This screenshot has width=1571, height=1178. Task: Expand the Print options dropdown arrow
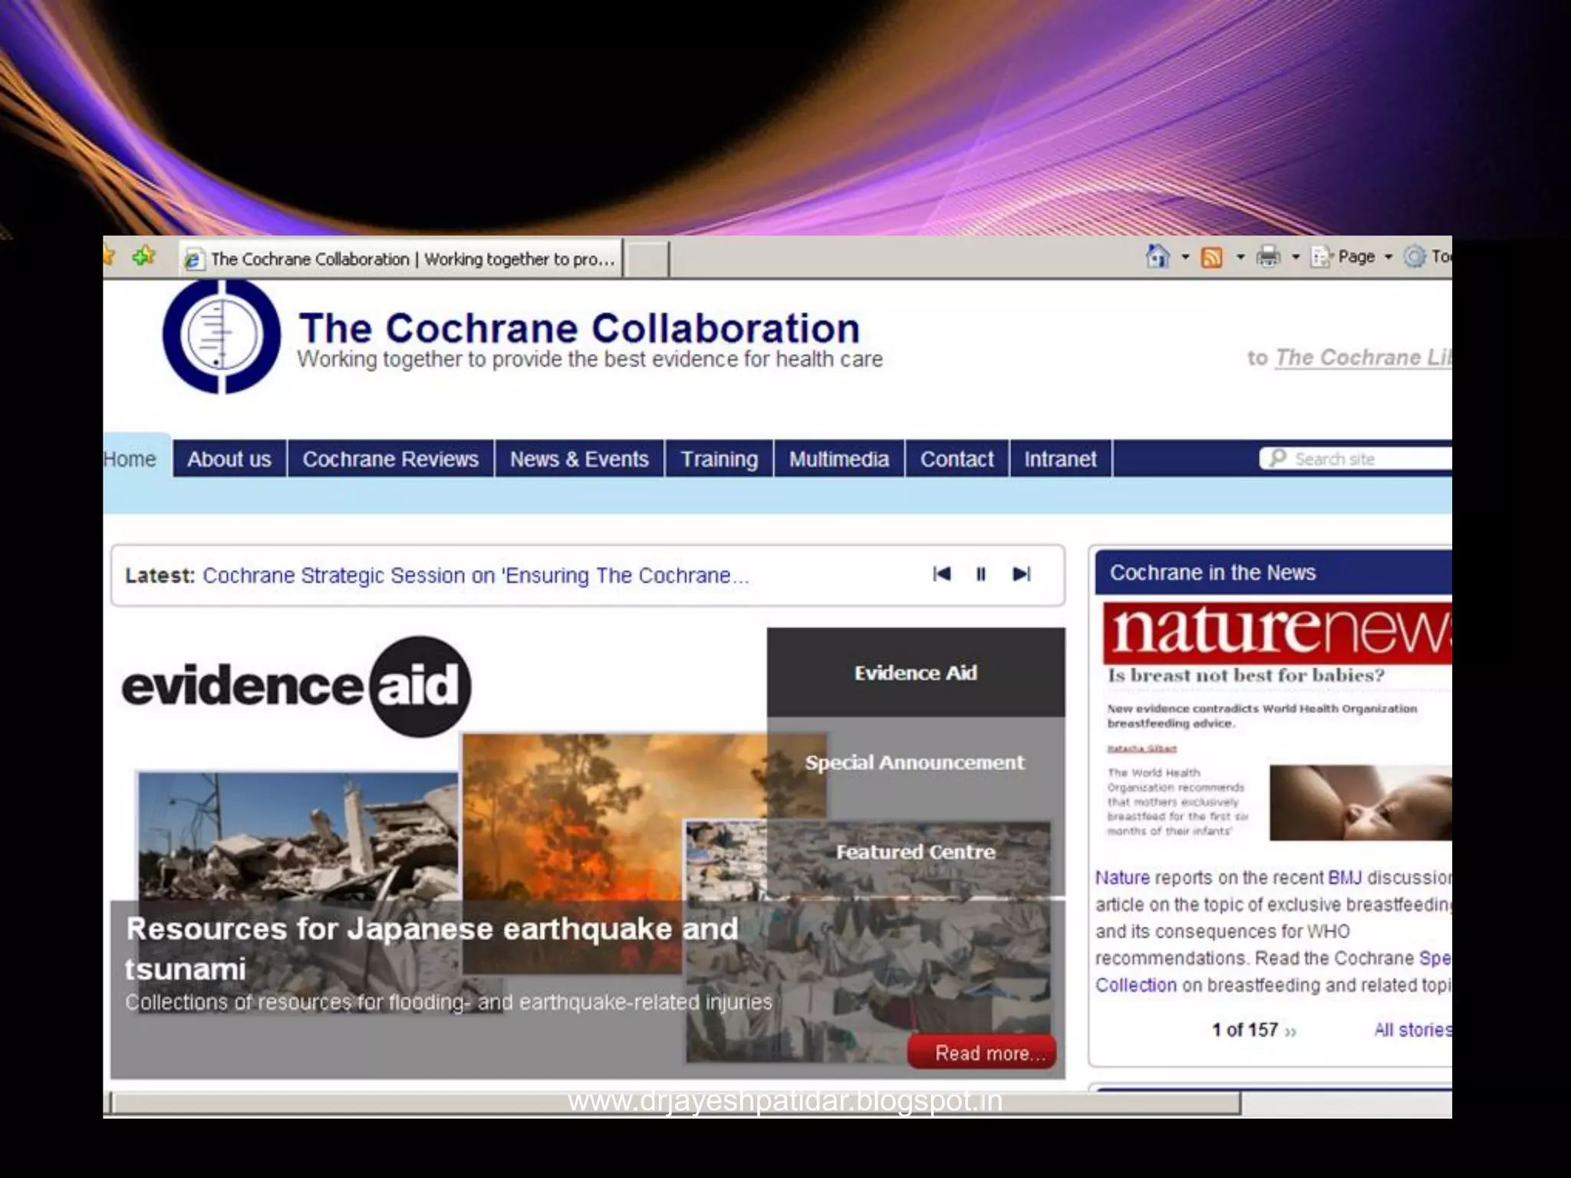coord(1296,257)
